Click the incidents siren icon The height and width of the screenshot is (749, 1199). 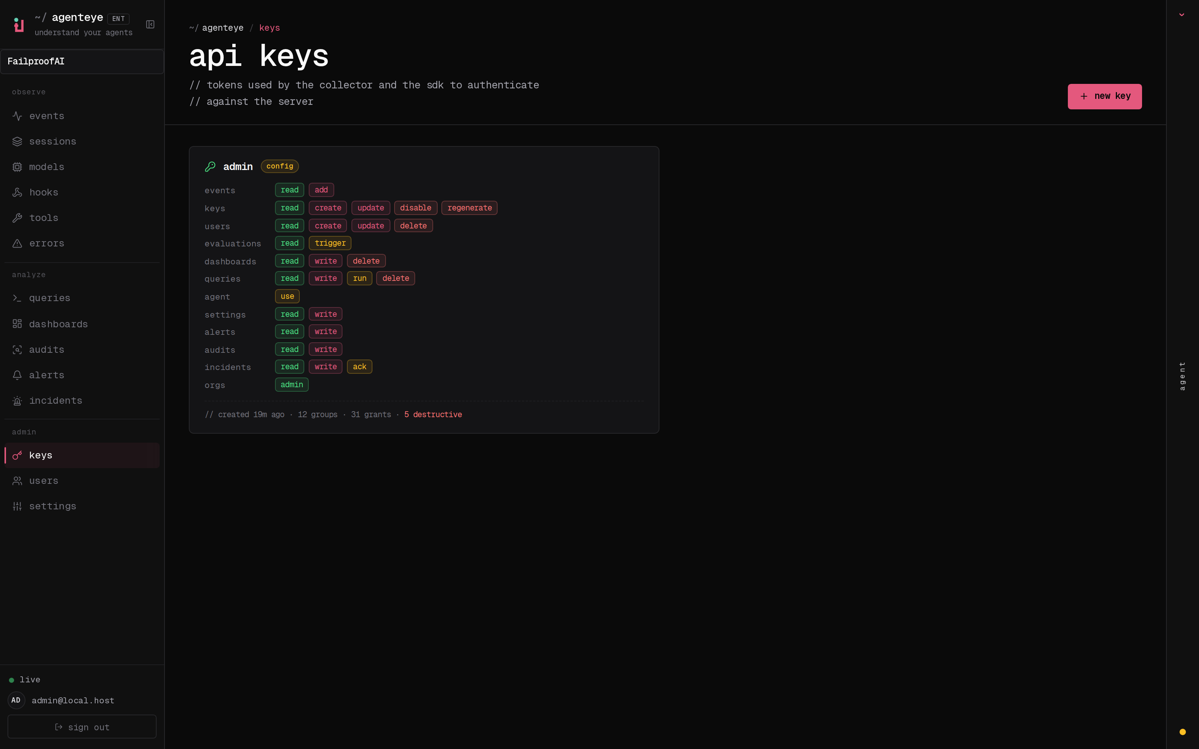click(17, 401)
